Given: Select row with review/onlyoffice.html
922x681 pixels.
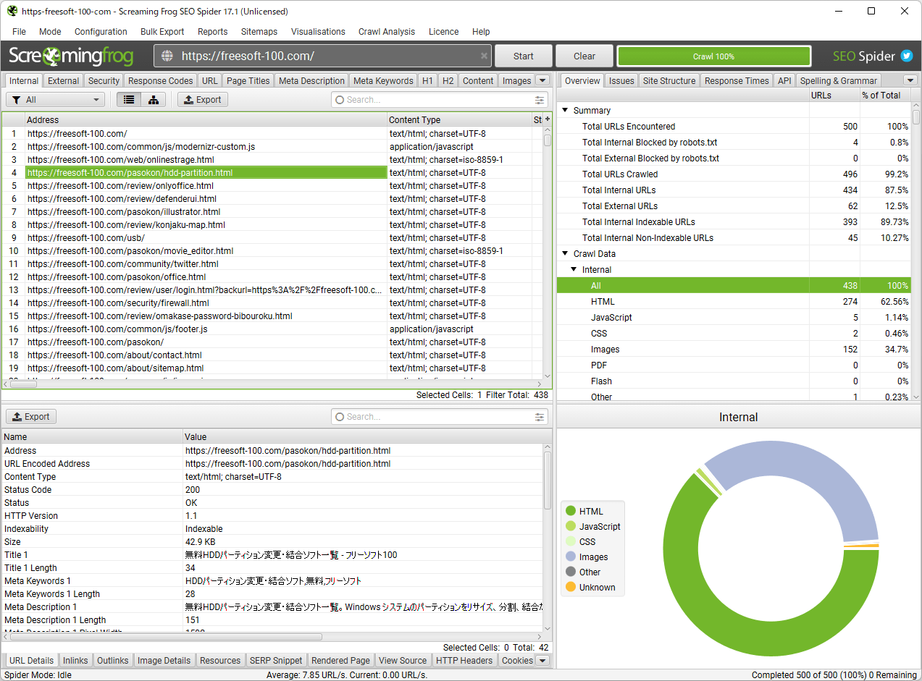Looking at the screenshot, I should (x=272, y=186).
